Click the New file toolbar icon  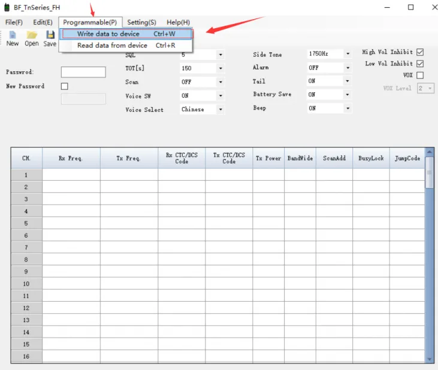12,36
